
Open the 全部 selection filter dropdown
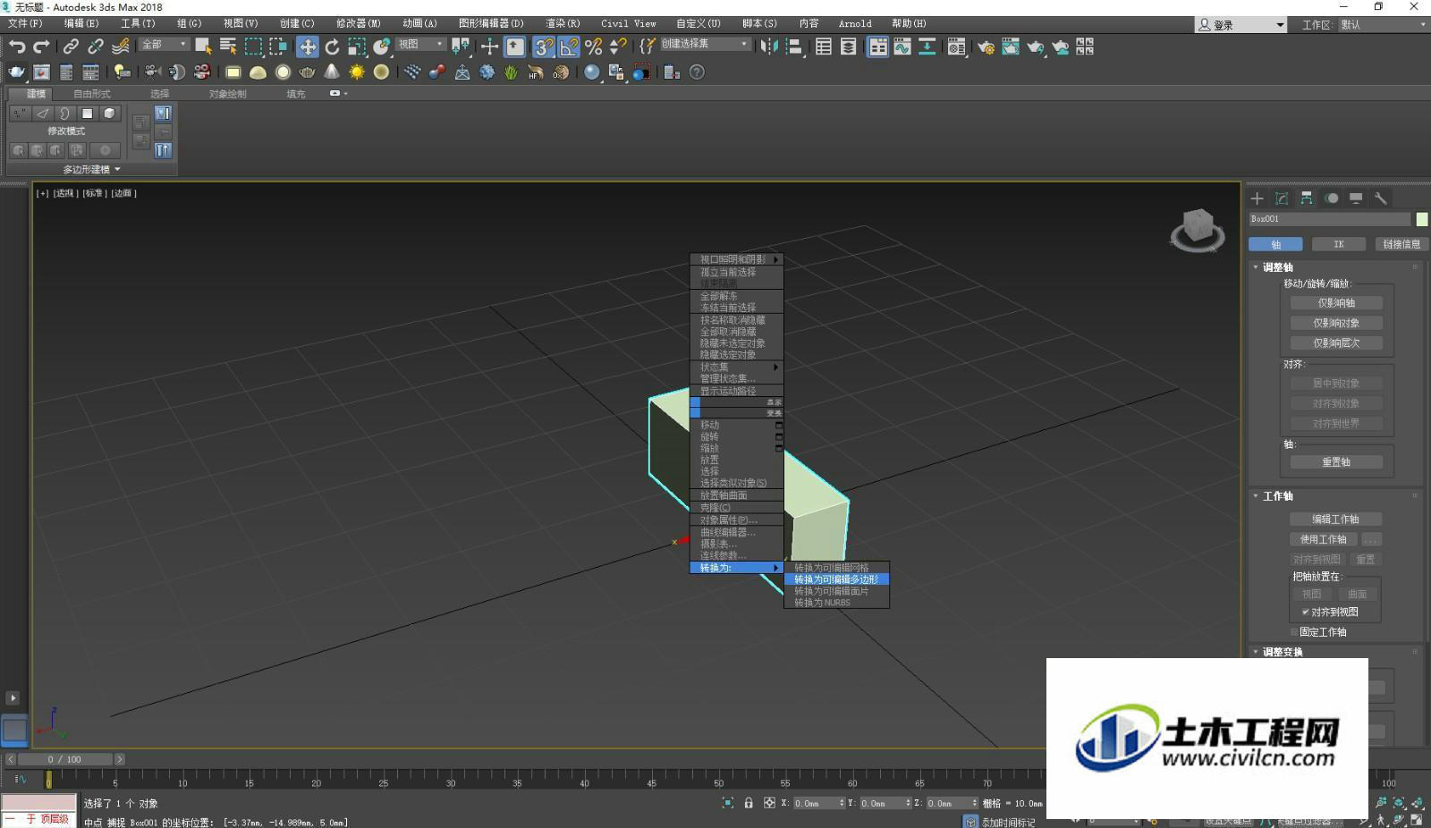pyautogui.click(x=164, y=45)
